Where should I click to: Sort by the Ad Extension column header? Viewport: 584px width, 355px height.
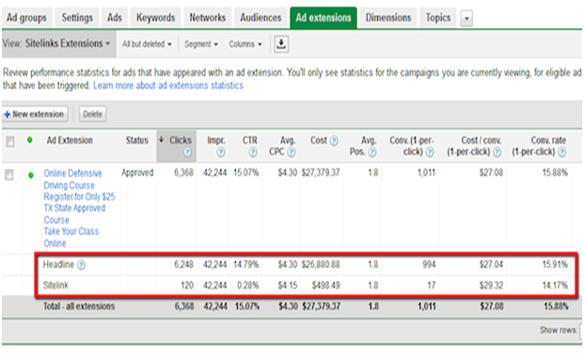tap(70, 141)
